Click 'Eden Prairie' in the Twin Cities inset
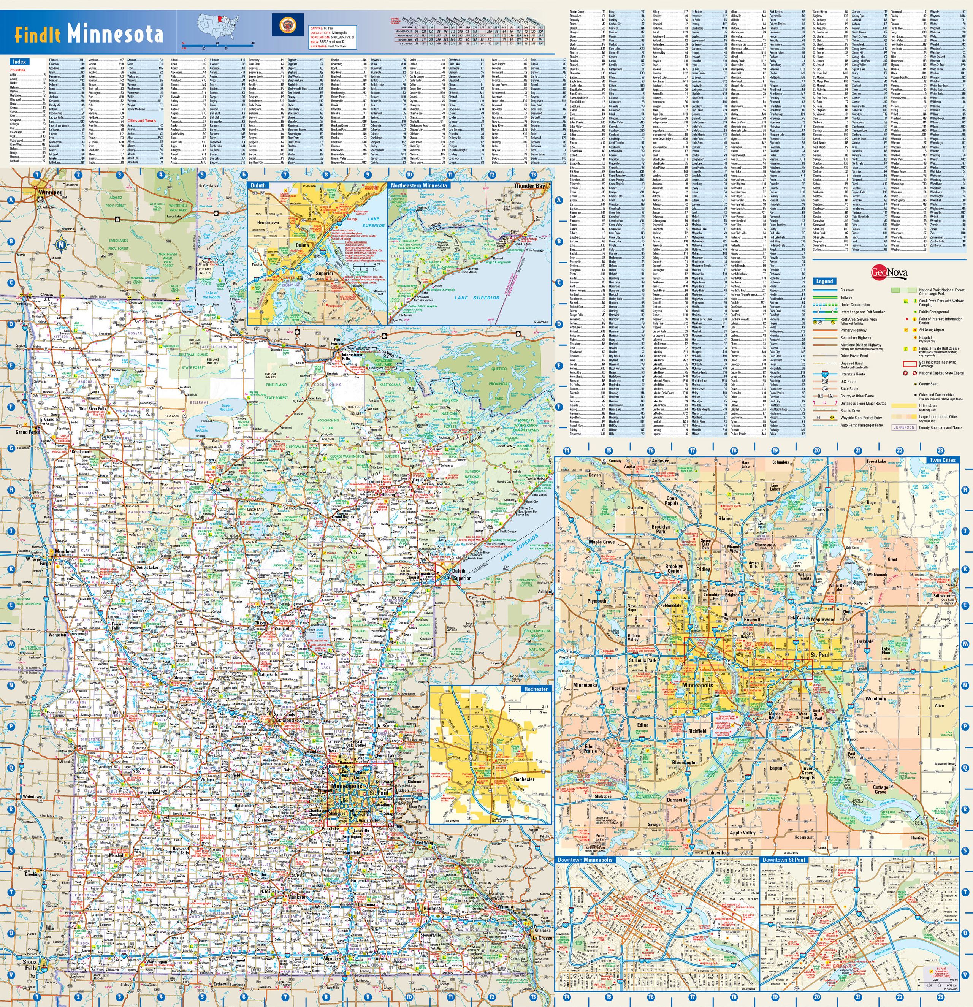Viewport: 973px width, 1007px height. coord(590,749)
